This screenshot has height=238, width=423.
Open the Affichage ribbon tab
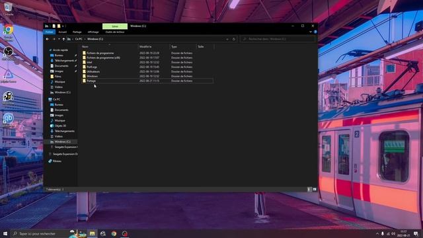[x=93, y=32]
